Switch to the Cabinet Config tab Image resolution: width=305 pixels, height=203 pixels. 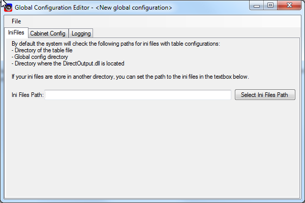pos(48,33)
